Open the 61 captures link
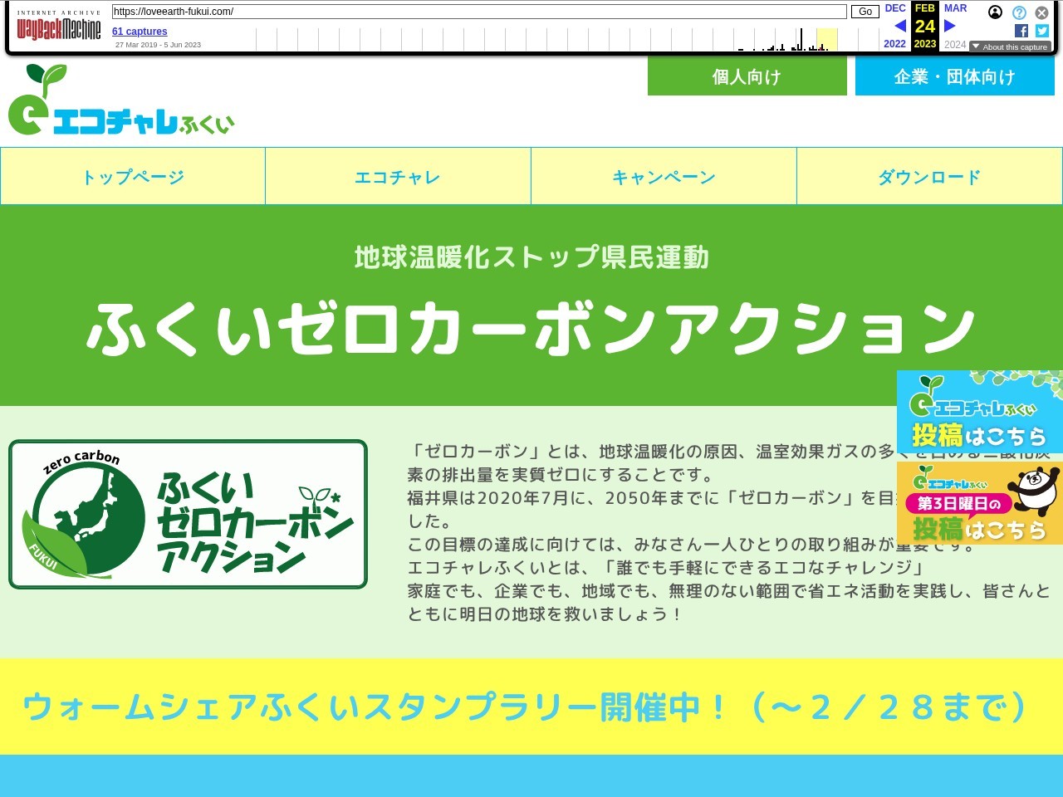1063x797 pixels. pos(140,32)
